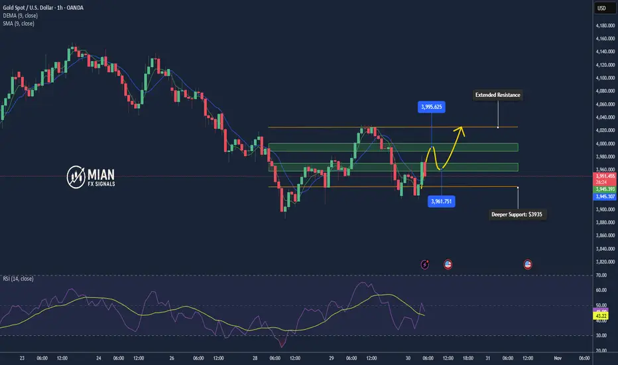Viewport: 618px width, 365px height.
Task: Click the Extended Resistance annotation label
Action: (498, 95)
